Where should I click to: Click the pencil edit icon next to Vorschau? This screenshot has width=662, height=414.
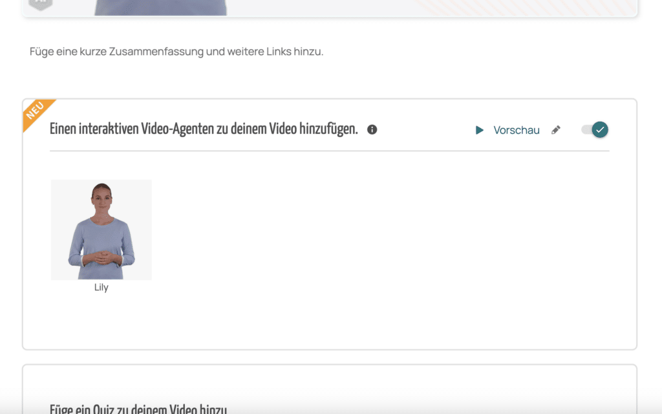(556, 130)
